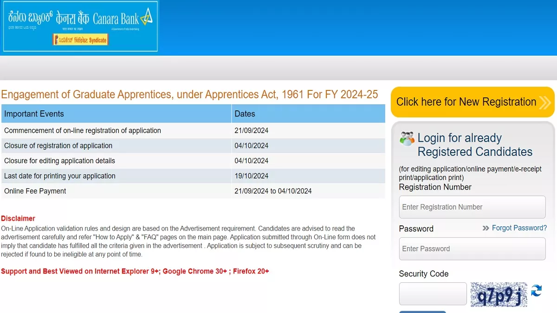Click the captcha image showing q7p9j
This screenshot has width=557, height=313.
pos(499,294)
